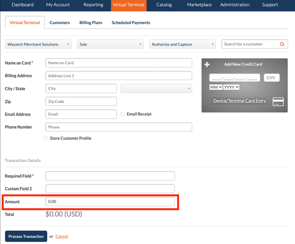The height and width of the screenshot is (244, 295).
Task: Enable the Email Receipt checkbox
Action: tap(122, 114)
